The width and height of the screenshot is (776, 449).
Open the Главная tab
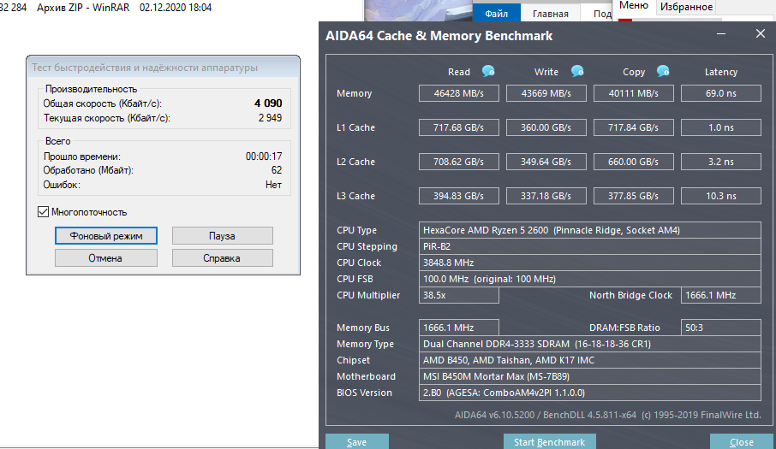551,14
